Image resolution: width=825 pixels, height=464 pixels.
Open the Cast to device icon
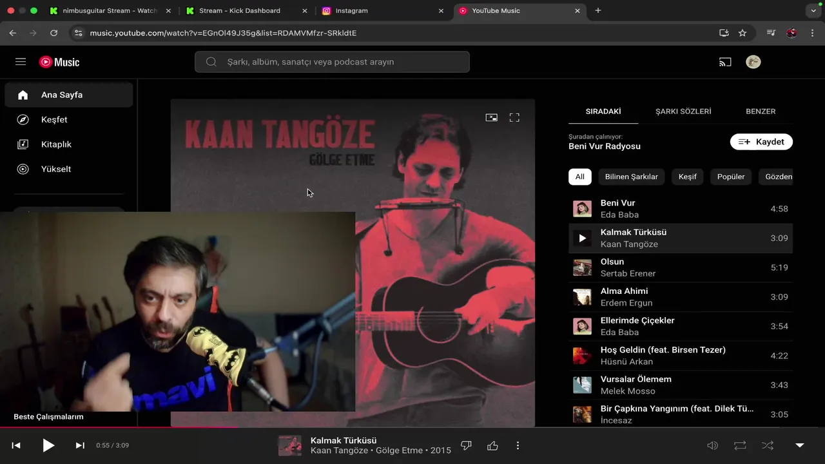click(x=725, y=62)
